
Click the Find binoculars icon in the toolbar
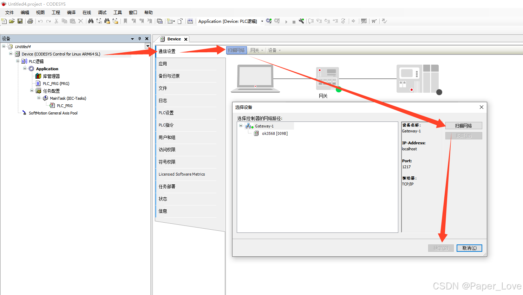[91, 21]
